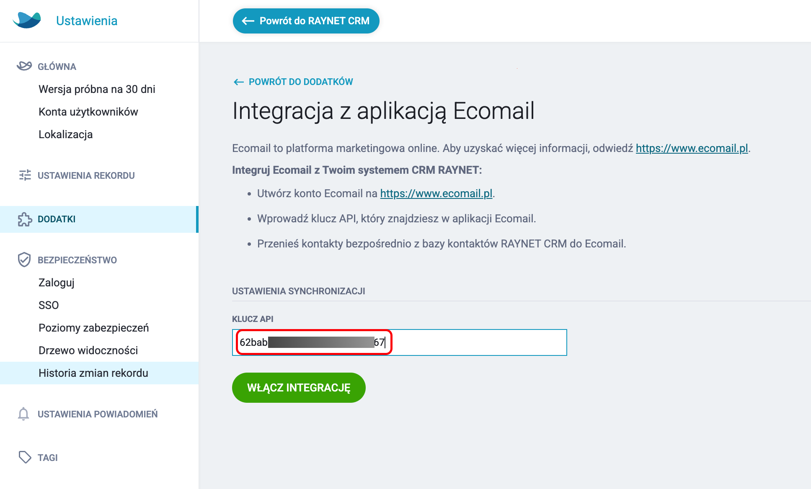Screen dimensions: 811x489
Task: Select Drzewo widoczności item
Action: 88,350
